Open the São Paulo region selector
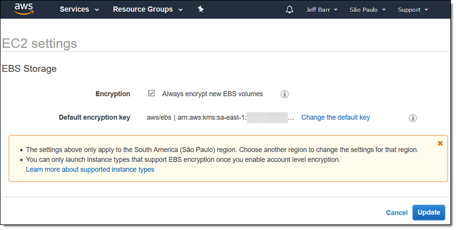 pyautogui.click(x=367, y=10)
